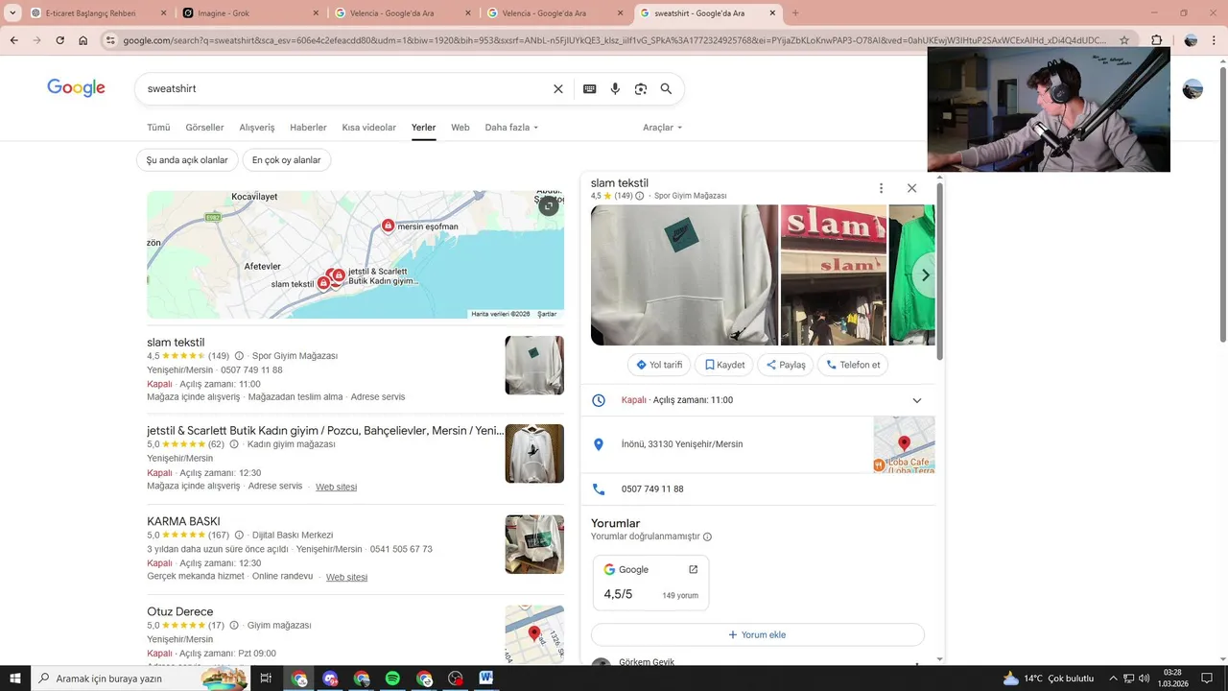Open the on-screen keyboard icon in search bar
The width and height of the screenshot is (1228, 691).
(x=589, y=88)
